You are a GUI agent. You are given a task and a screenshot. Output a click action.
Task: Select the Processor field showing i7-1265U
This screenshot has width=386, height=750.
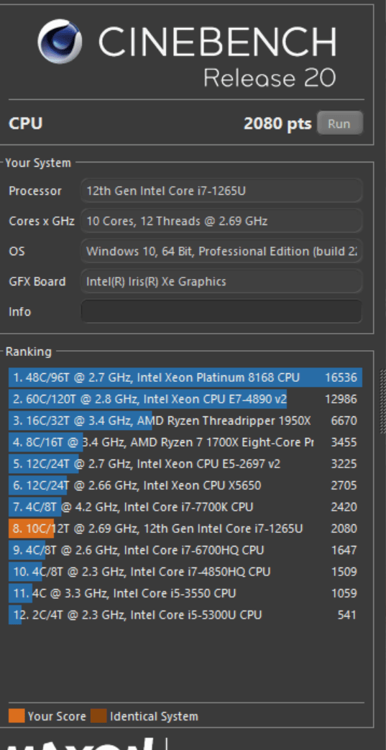pos(221,191)
